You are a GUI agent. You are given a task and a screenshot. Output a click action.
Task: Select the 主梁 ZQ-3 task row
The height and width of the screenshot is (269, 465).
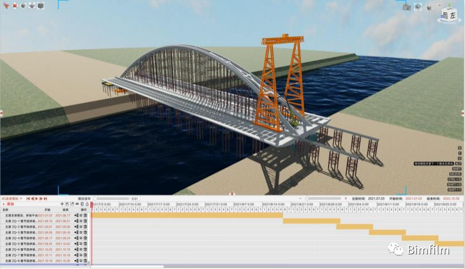(45, 232)
